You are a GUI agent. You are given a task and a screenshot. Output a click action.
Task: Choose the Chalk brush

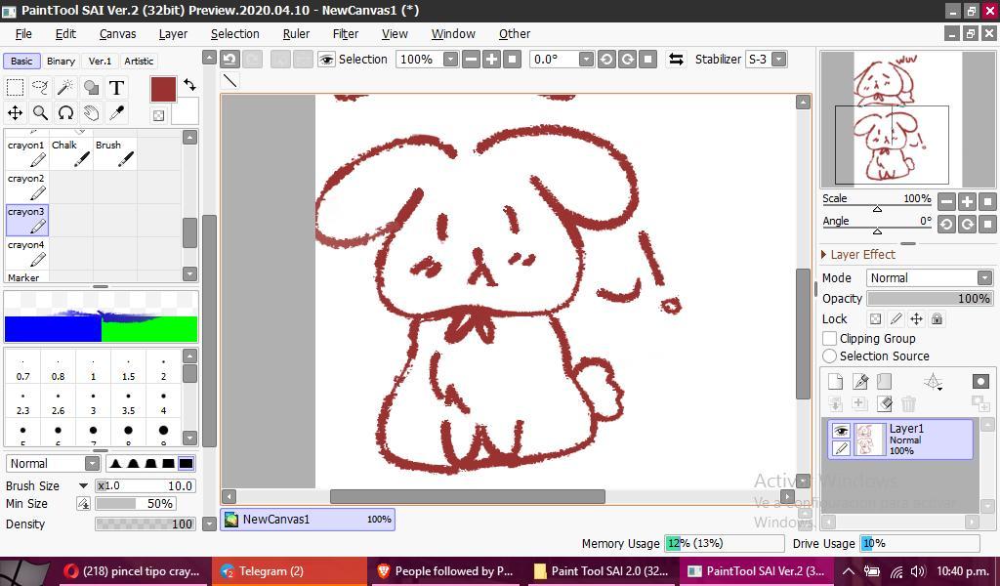click(x=70, y=153)
